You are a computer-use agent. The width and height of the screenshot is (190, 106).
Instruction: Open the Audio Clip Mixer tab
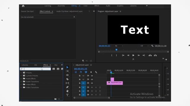click(x=69, y=11)
